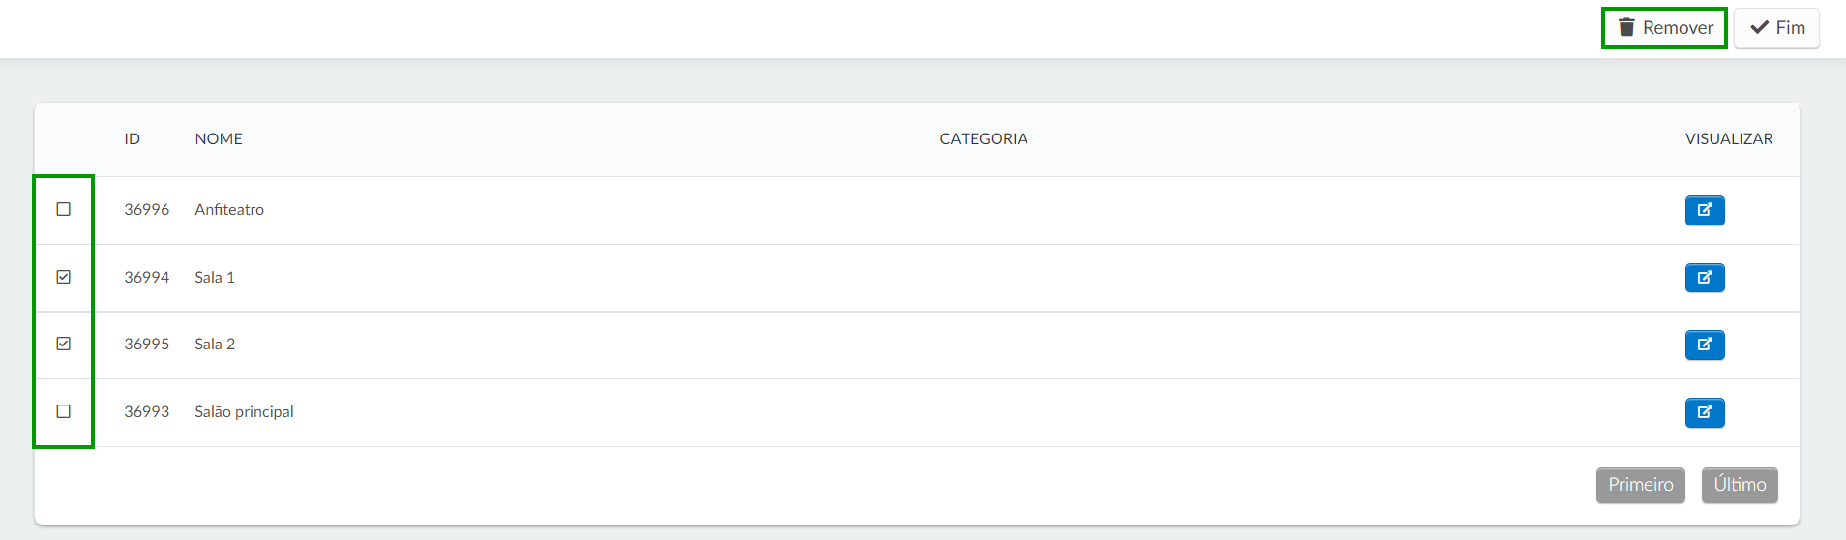Check the Salão principal checkbox
This screenshot has height=540, width=1846.
pos(64,411)
